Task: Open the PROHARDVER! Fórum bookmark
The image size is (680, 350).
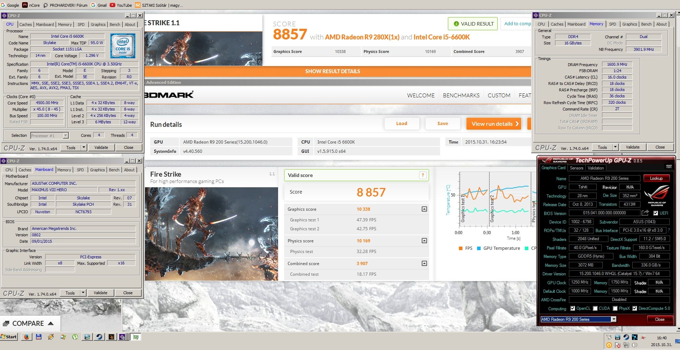Action: tap(65, 5)
